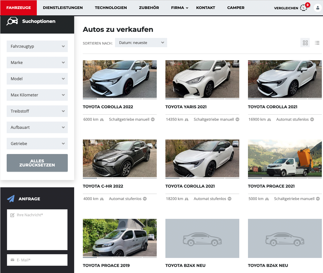This screenshot has width=323, height=273.
Task: Go to the Camper menu item
Action: click(236, 8)
